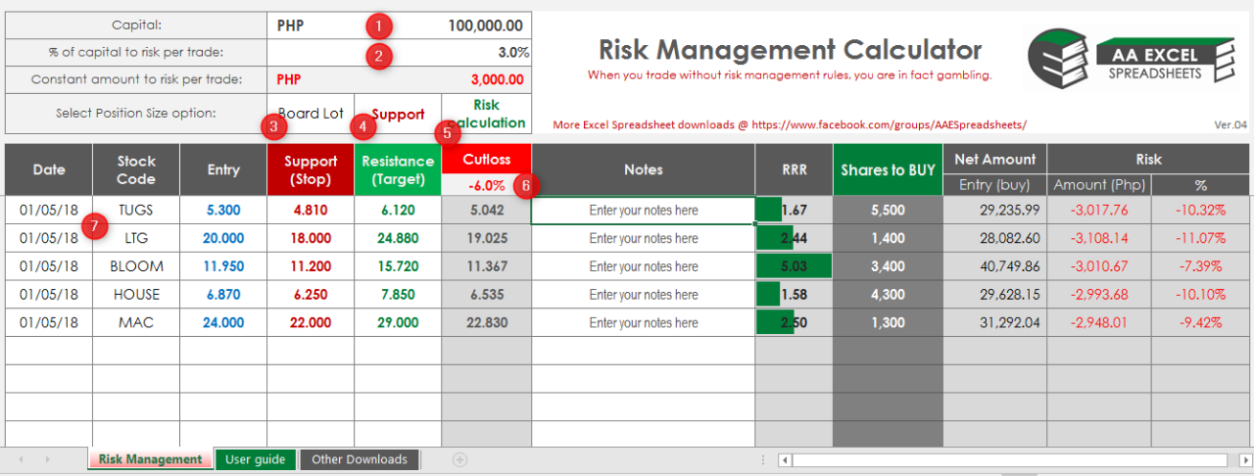Click the next sheet navigation arrow
The image size is (1254, 476).
pos(47,459)
